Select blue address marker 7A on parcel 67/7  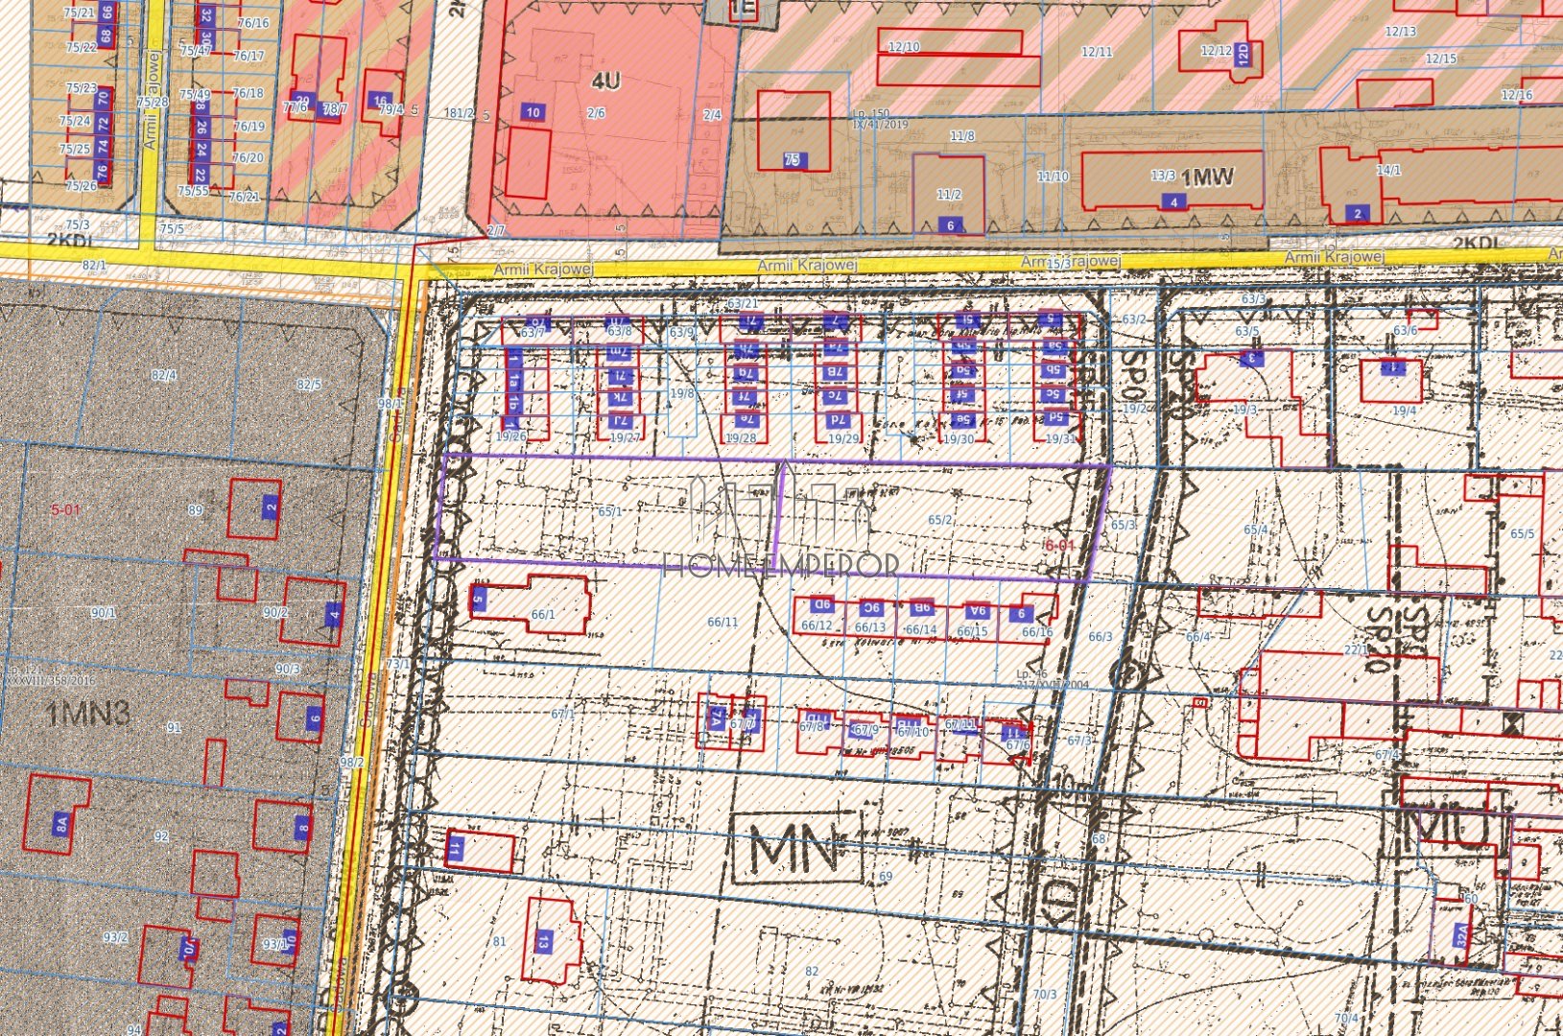pyautogui.click(x=715, y=718)
